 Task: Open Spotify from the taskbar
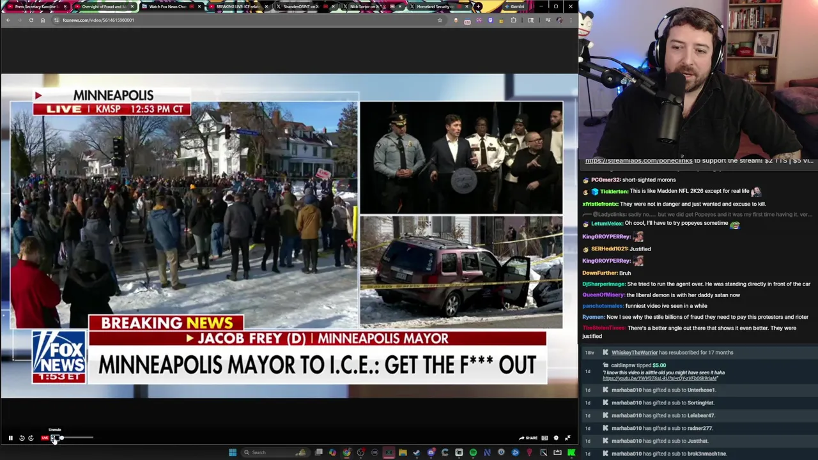pos(473,452)
